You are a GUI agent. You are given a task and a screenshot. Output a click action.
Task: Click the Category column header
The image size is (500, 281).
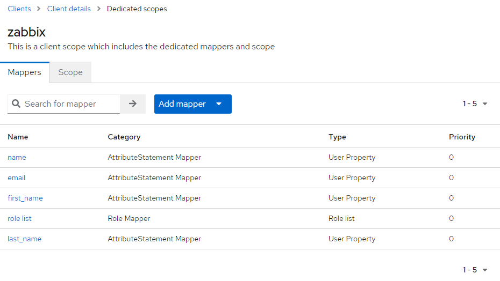pyautogui.click(x=124, y=137)
